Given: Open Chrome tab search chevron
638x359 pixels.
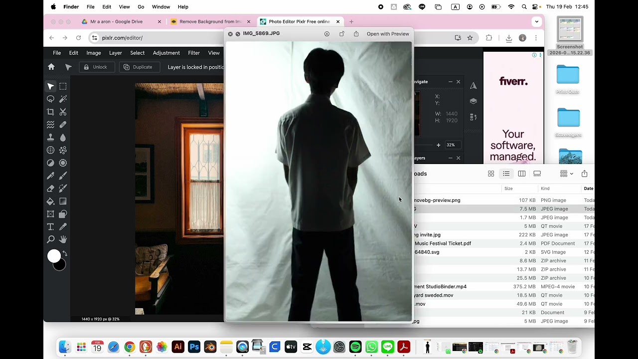Looking at the screenshot, I should [536, 21].
